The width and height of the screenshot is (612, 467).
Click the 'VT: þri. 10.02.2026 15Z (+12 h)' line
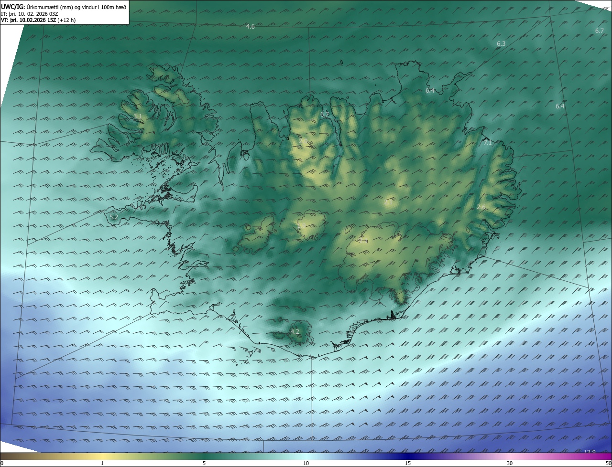click(38, 20)
